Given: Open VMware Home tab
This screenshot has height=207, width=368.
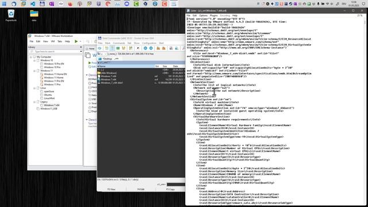Looking at the screenshot, I should coord(90,48).
